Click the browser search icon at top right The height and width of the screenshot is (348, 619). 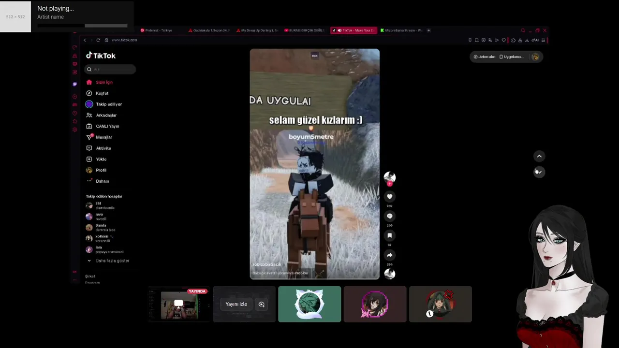click(523, 30)
